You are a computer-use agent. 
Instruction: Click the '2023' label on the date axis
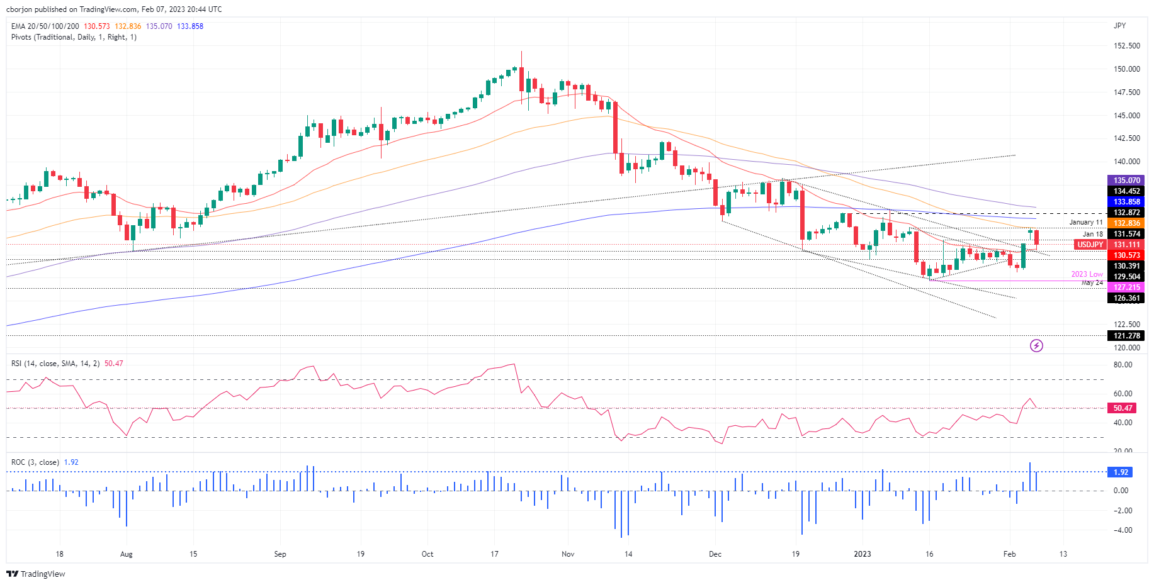[x=862, y=554]
